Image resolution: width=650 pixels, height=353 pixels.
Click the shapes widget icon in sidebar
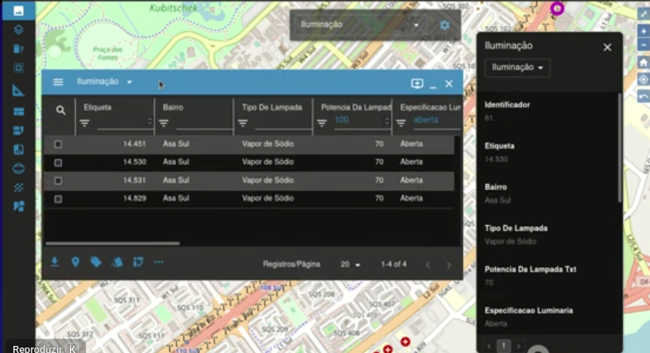(x=18, y=206)
